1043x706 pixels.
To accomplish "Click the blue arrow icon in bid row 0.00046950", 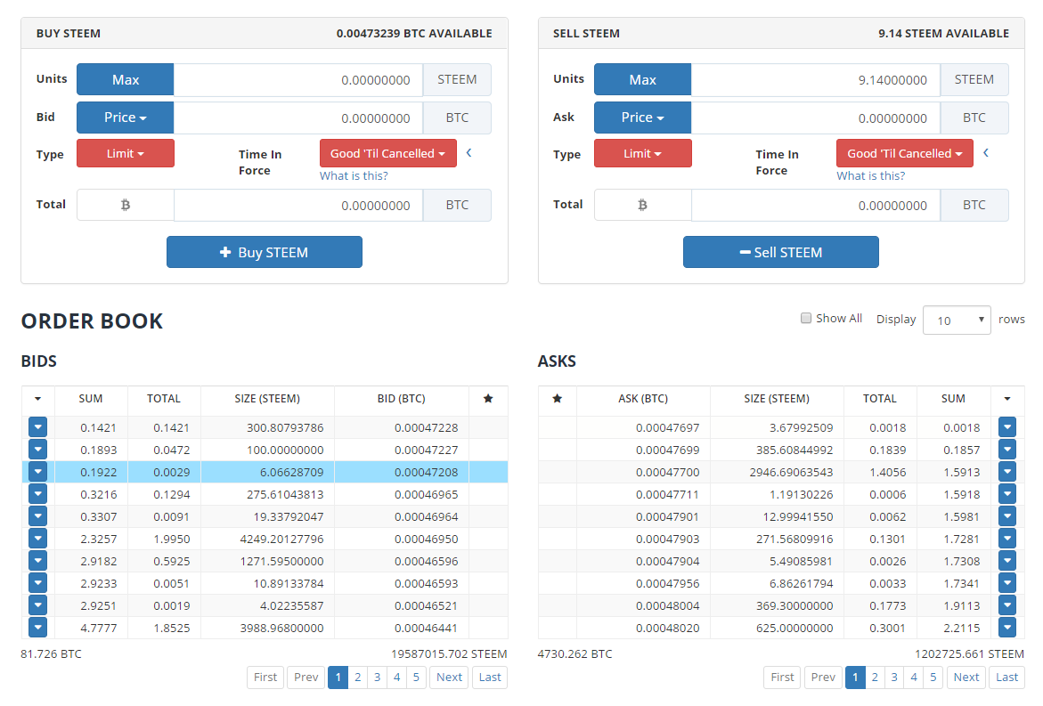I will [38, 539].
